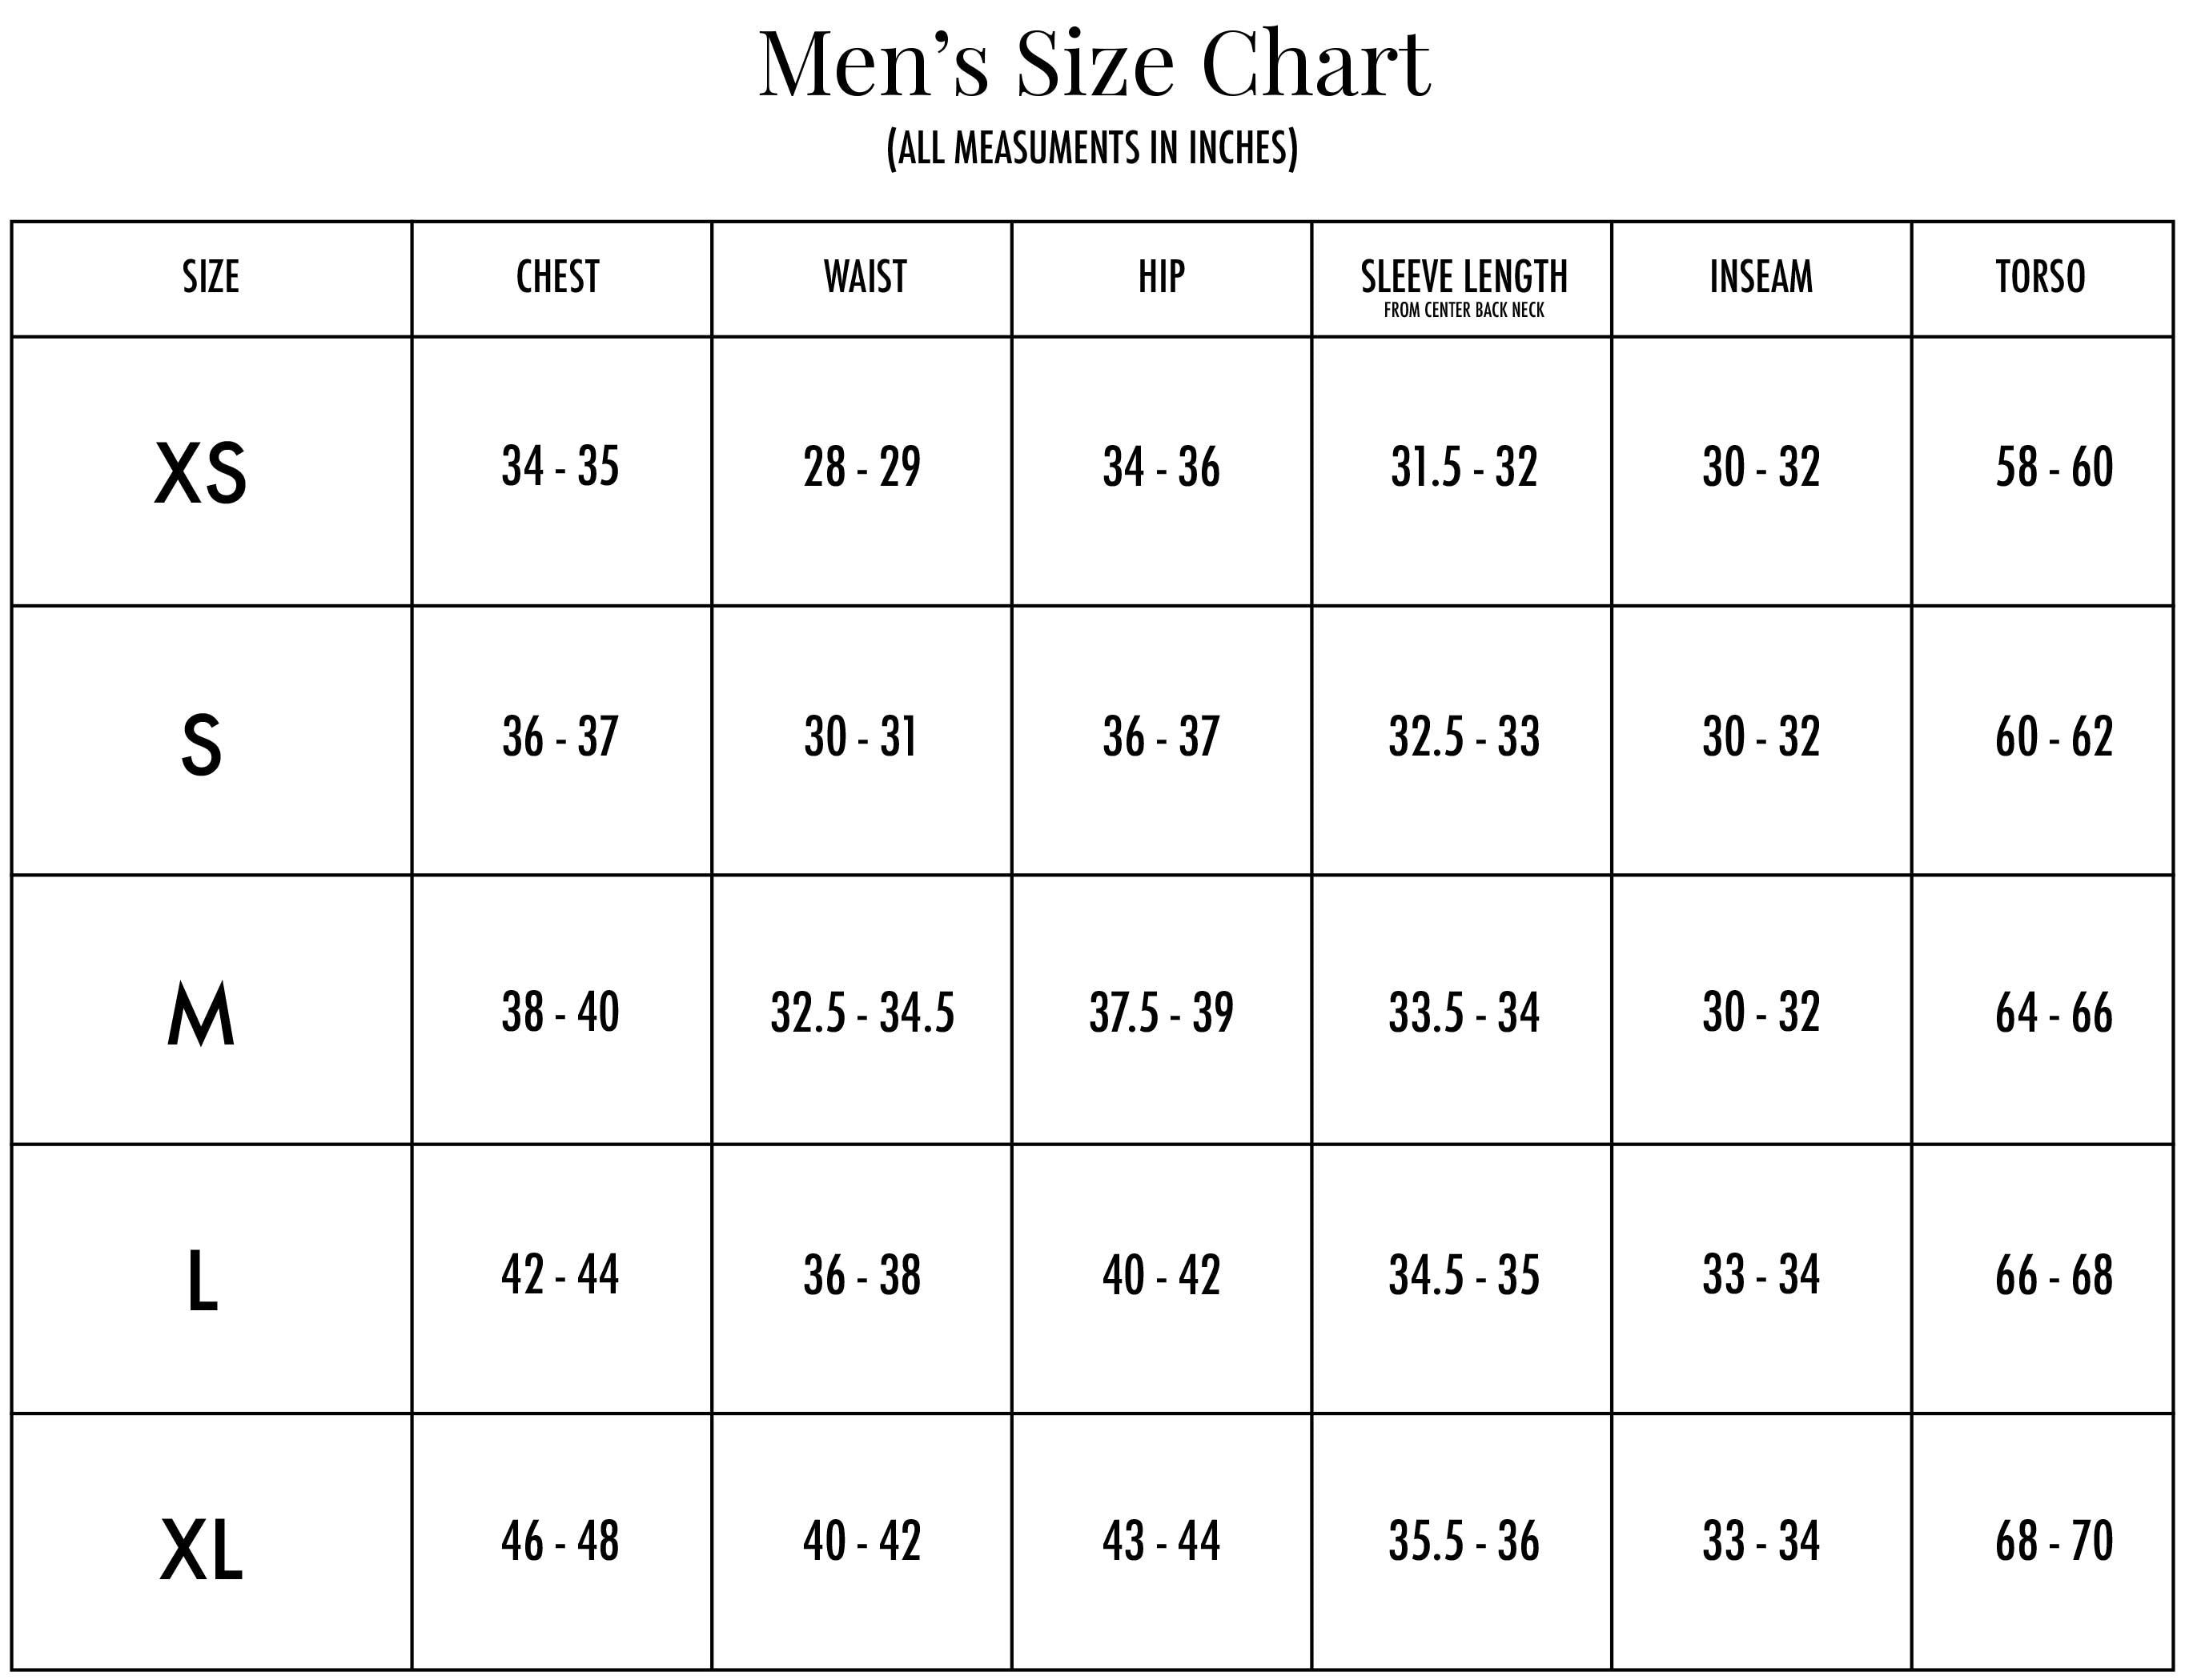2185x1680 pixels.
Task: Select the XL inseam value 33 - 34
Action: click(x=1761, y=1541)
